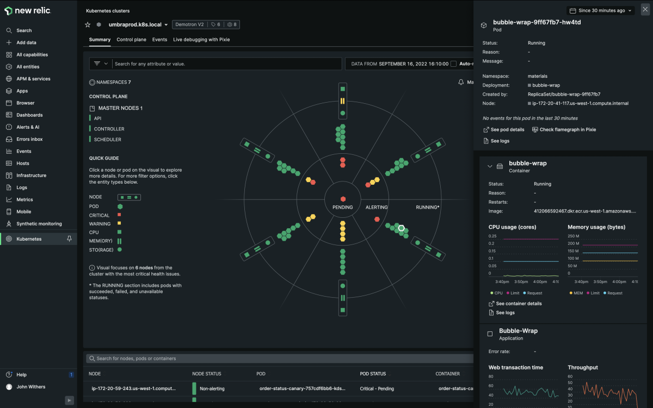Enable the Auto-refresh checkbox
Screen dimensions: 653x408
[454, 64]
